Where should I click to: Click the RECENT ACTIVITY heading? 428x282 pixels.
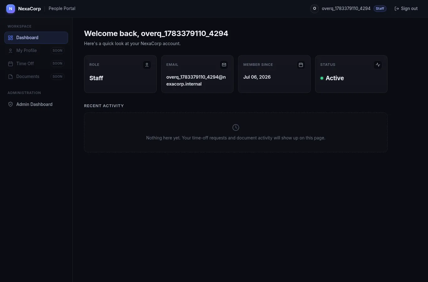click(x=104, y=106)
